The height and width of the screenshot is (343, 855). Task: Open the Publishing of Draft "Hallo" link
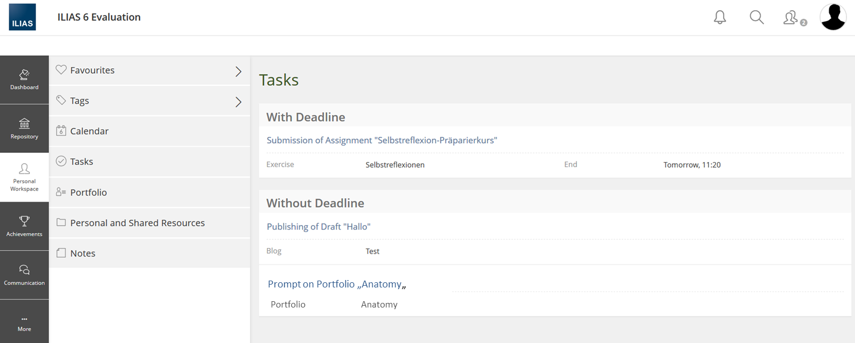click(319, 227)
